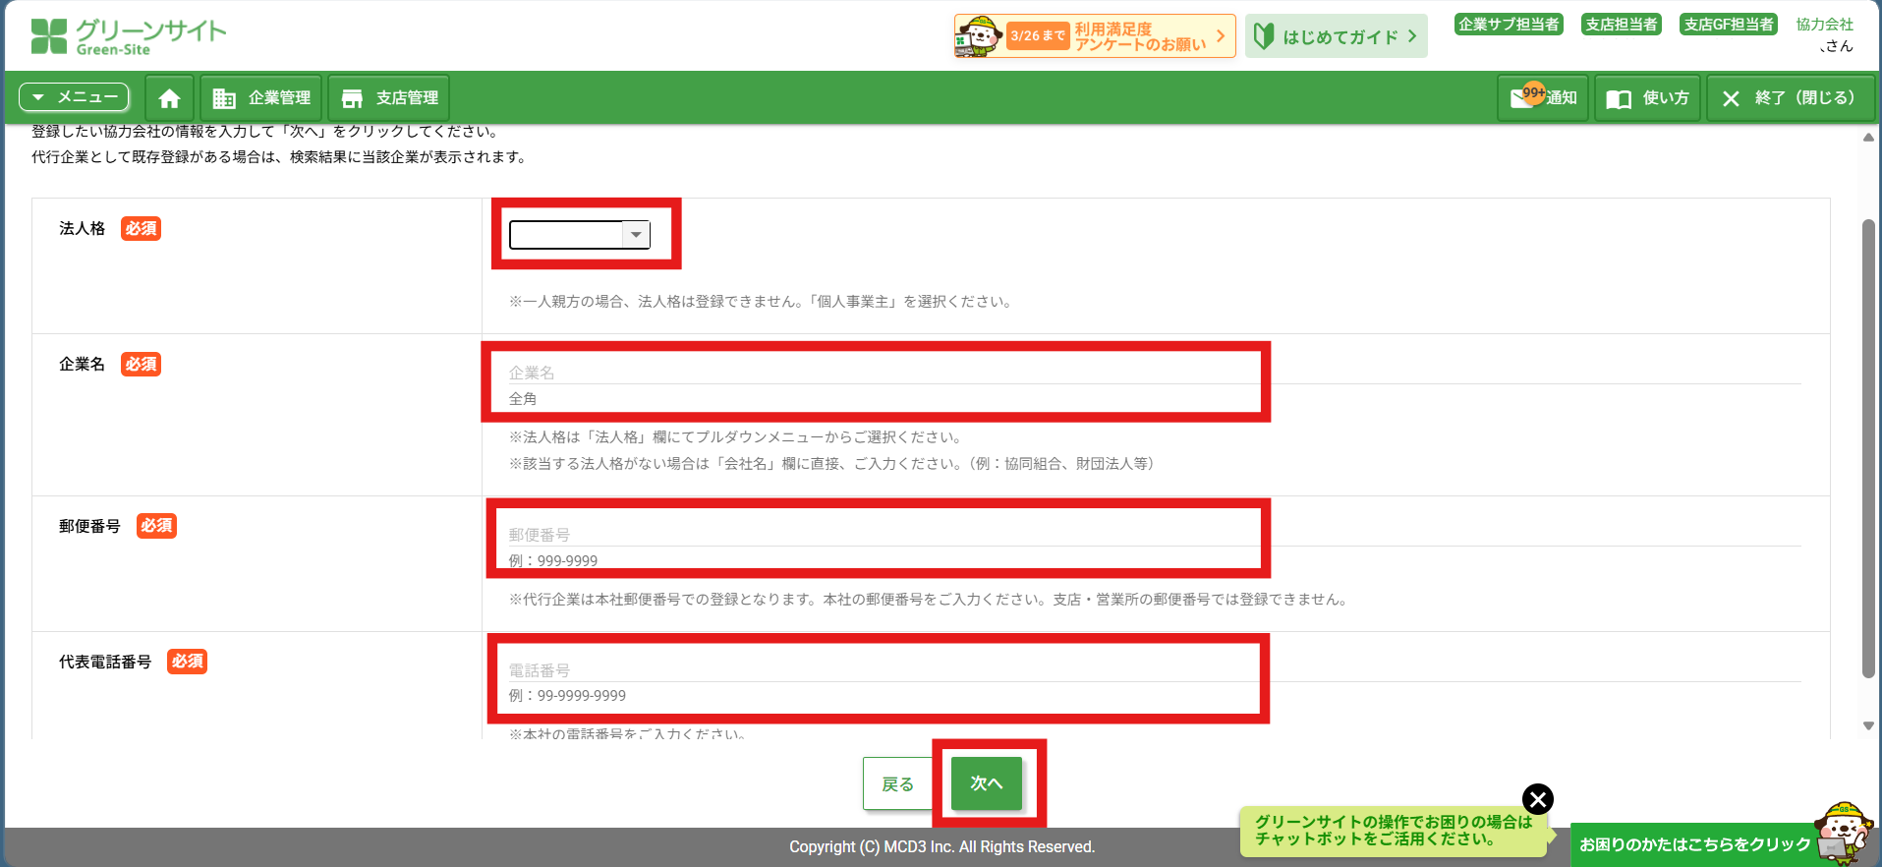The width and height of the screenshot is (1882, 867).
Task: Open the 企業管理 menu
Action: coord(261,98)
